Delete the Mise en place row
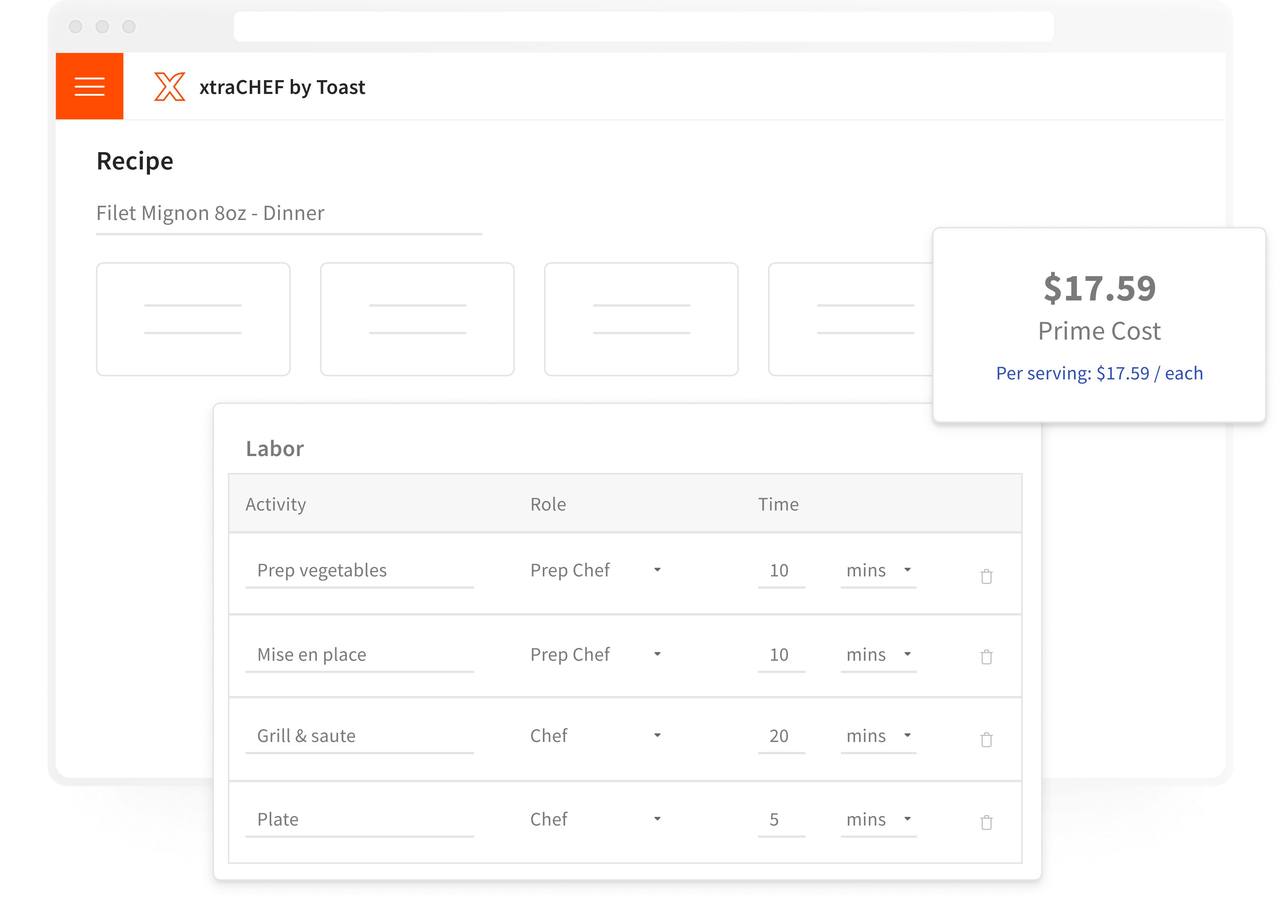Viewport: 1282px width, 911px height. (986, 656)
